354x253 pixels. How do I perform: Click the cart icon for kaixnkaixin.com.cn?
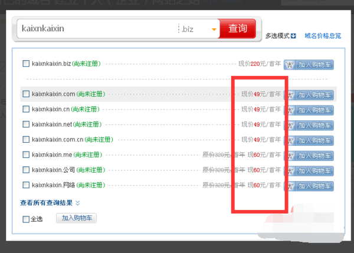[291, 140]
